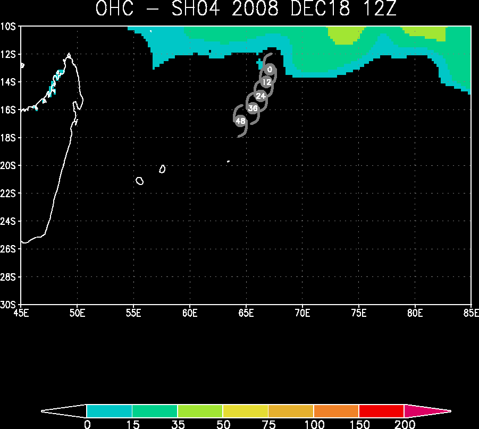Click the magenta arrow end of colorbar
The height and width of the screenshot is (429, 479).
pos(427,411)
